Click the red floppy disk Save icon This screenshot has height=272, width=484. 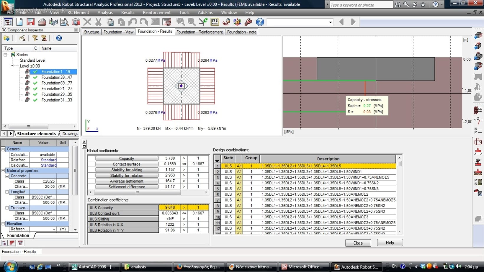tap(30, 22)
